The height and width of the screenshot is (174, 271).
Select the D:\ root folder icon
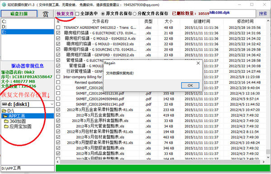(x=4, y=111)
